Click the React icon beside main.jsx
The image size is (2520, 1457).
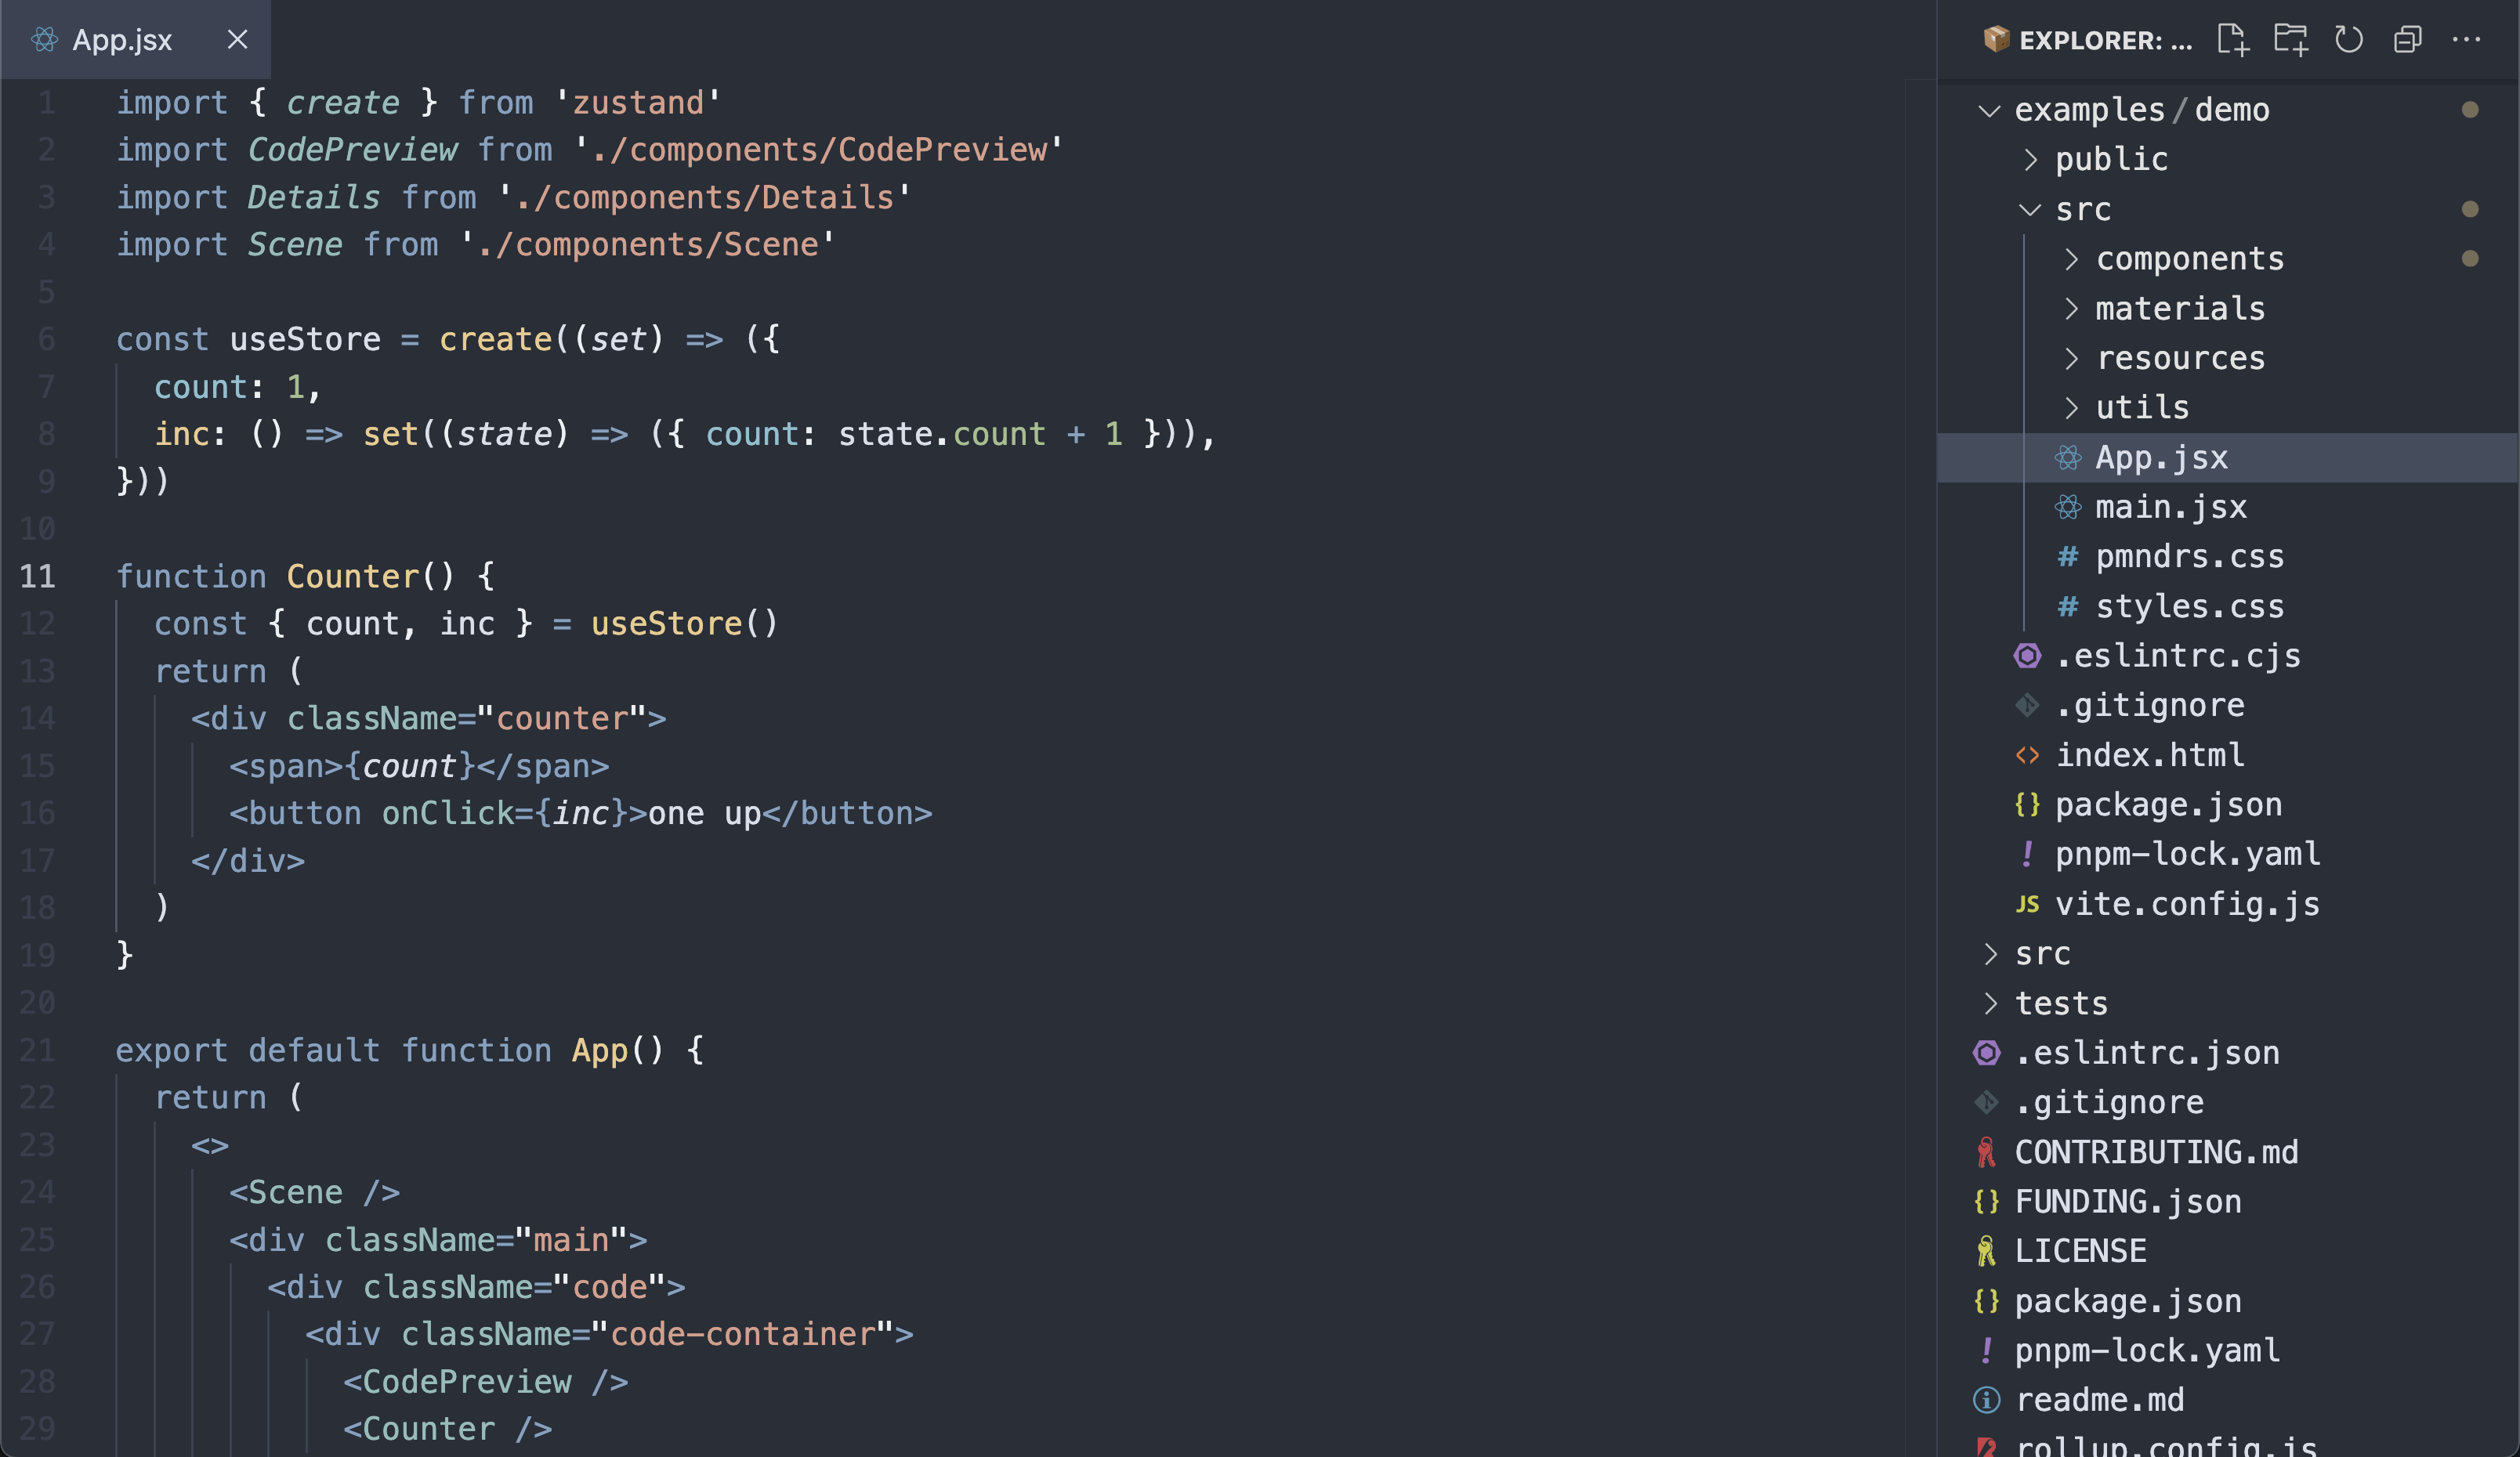pos(2068,507)
